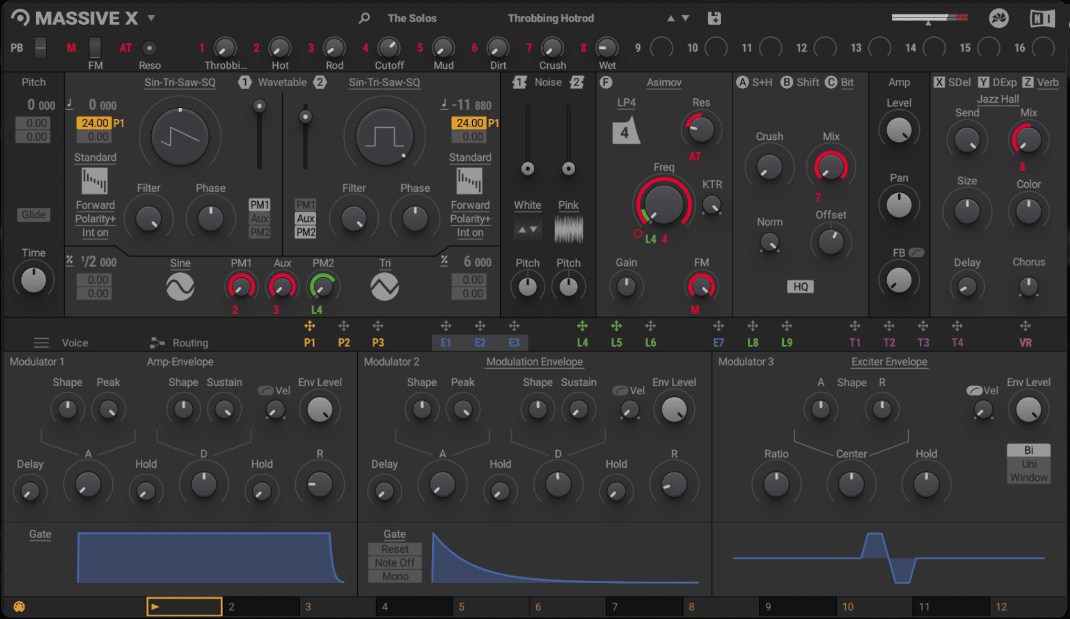The height and width of the screenshot is (619, 1070).
Task: Select the Bi mode for Exciter Envelope
Action: click(x=1029, y=450)
